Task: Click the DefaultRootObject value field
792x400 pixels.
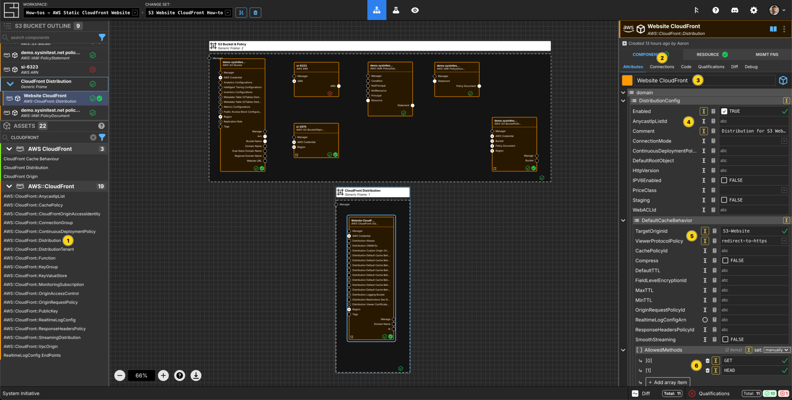Action: (754, 161)
